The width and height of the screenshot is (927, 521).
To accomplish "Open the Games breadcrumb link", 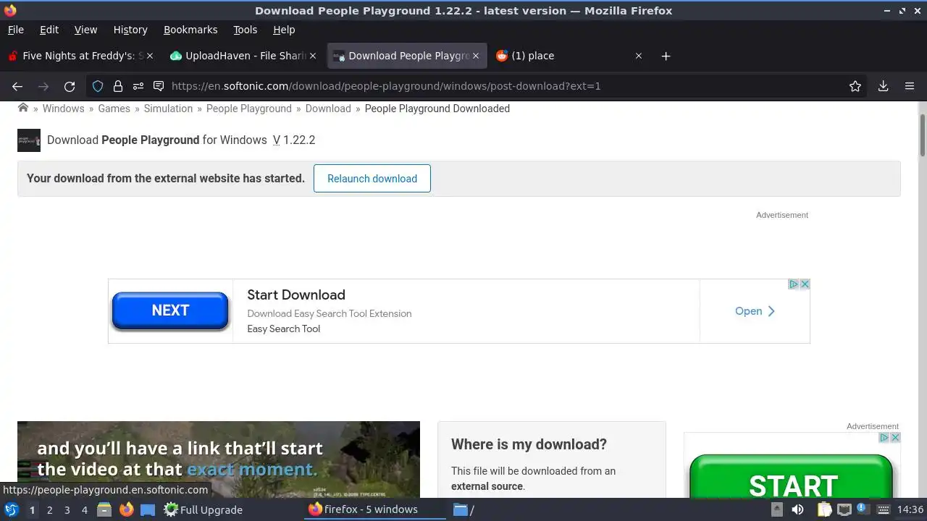I will point(114,109).
